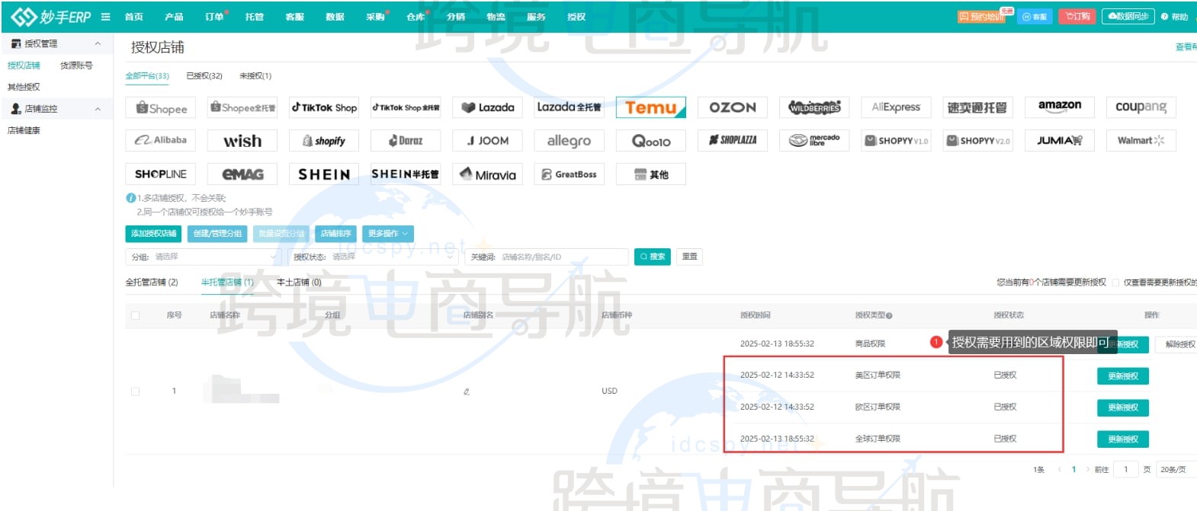Select the Allegro platform logo
The image size is (1197, 511).
pyautogui.click(x=569, y=141)
